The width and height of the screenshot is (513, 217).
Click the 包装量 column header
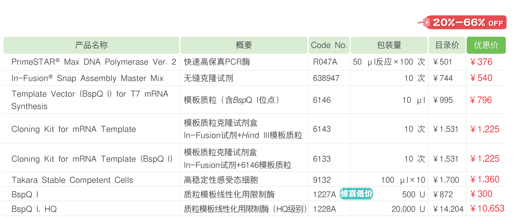coord(389,45)
